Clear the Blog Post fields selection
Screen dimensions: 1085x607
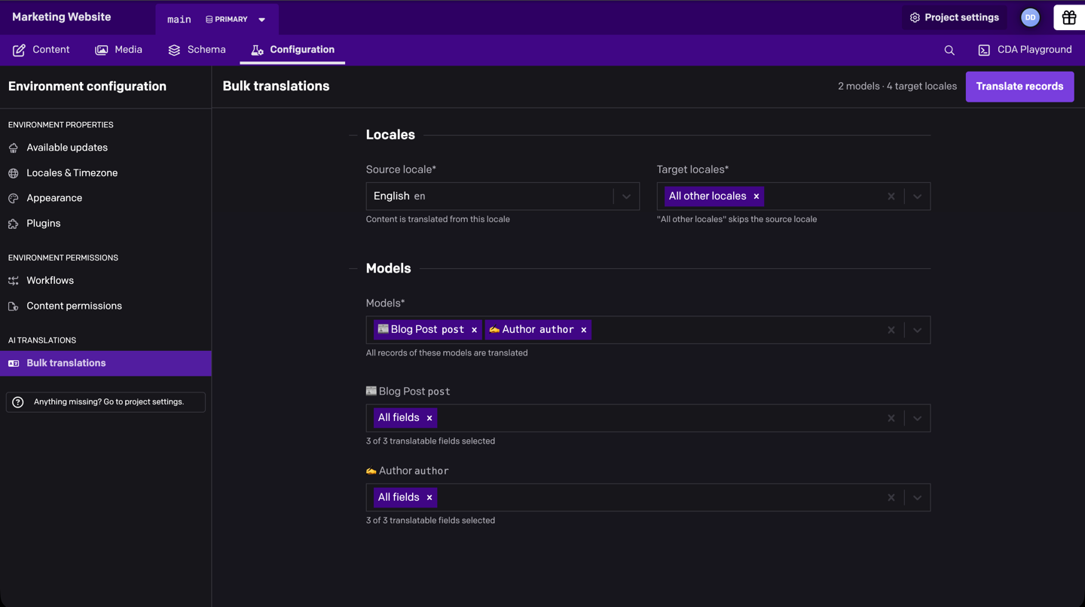(891, 418)
